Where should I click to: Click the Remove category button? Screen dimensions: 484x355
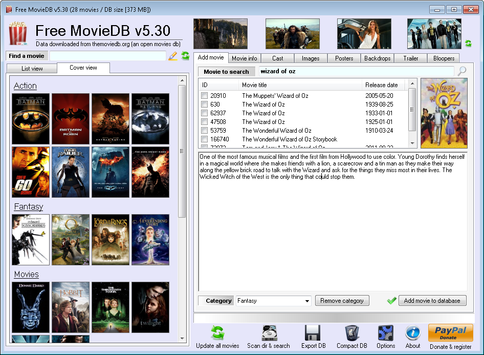pos(342,301)
